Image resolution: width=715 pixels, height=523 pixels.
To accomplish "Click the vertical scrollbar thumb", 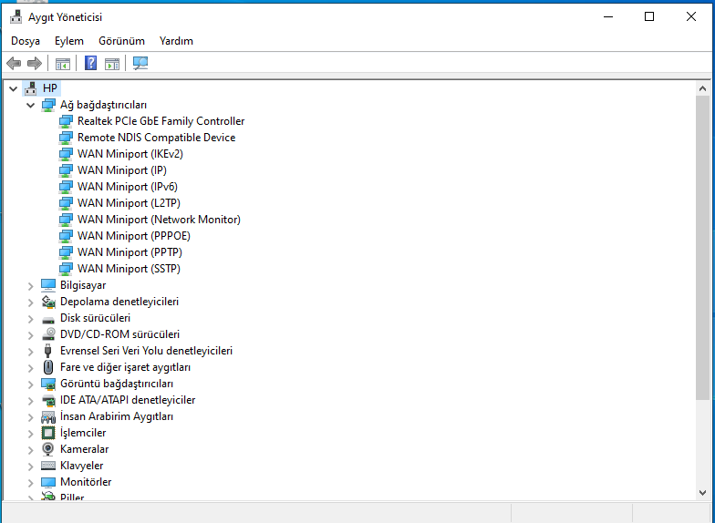I will tap(702, 248).
